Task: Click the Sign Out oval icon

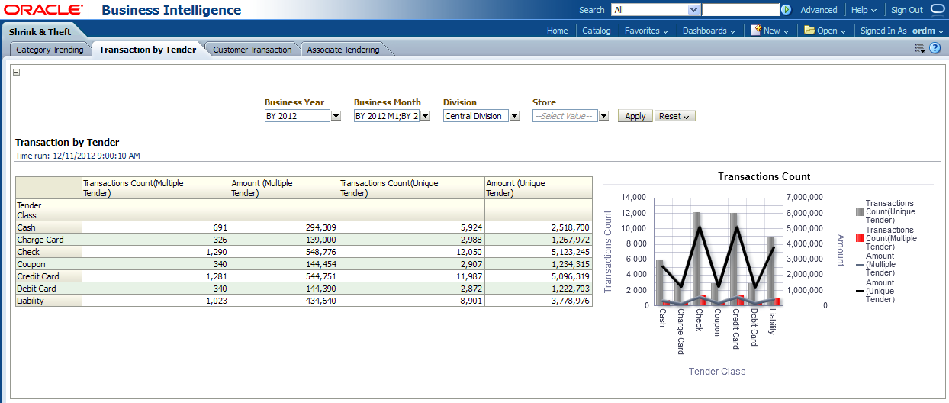Action: pos(938,10)
